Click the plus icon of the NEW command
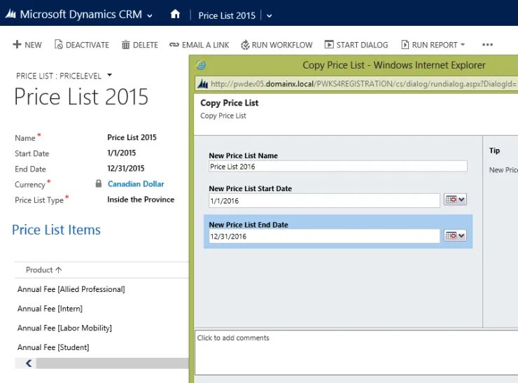 pyautogui.click(x=17, y=44)
